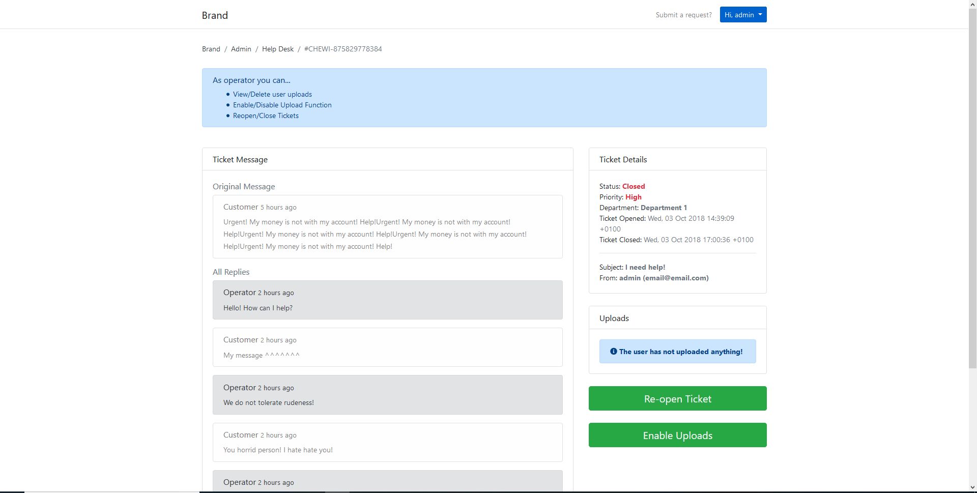Go to the Brand home logo in navbar
This screenshot has width=977, height=493.
tap(215, 15)
